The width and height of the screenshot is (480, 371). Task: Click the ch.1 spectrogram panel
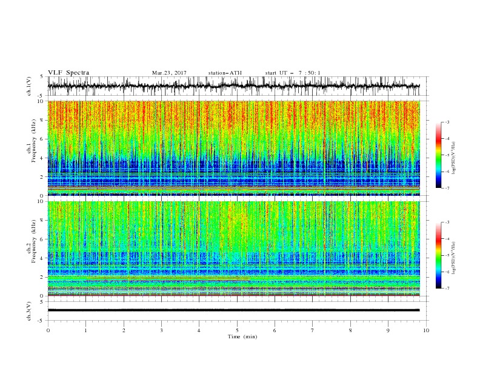(233, 148)
